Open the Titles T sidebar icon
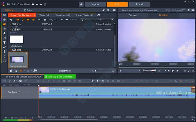196x122 pixels. pos(4,42)
